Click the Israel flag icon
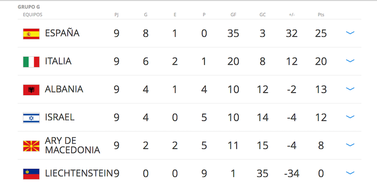This screenshot has width=377, height=182. coord(31,117)
